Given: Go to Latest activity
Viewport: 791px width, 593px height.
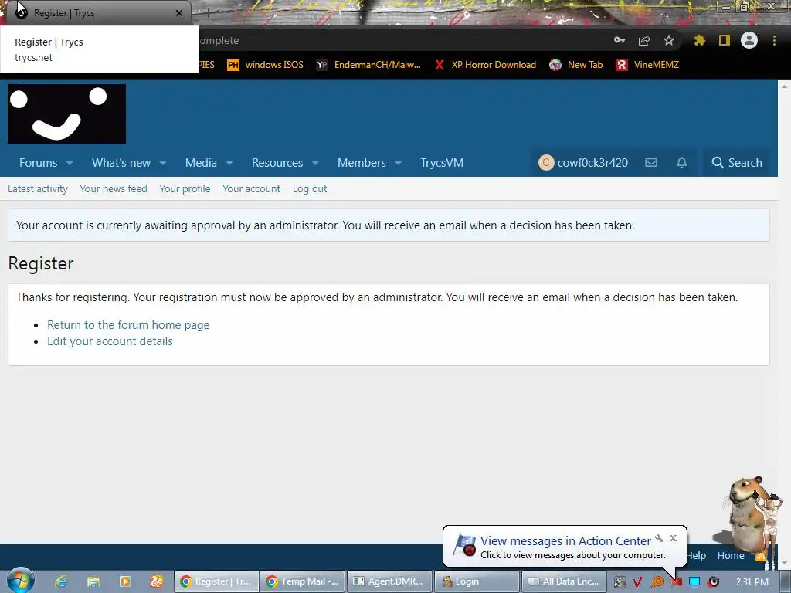Looking at the screenshot, I should (38, 189).
